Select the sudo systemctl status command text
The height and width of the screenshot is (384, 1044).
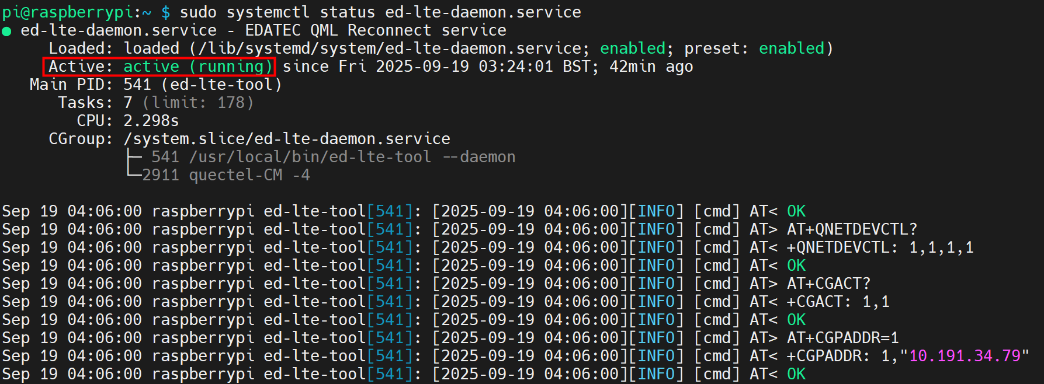pos(380,12)
